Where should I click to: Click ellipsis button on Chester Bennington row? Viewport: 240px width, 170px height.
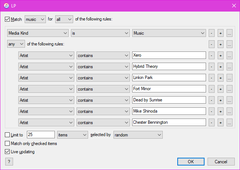(230, 122)
